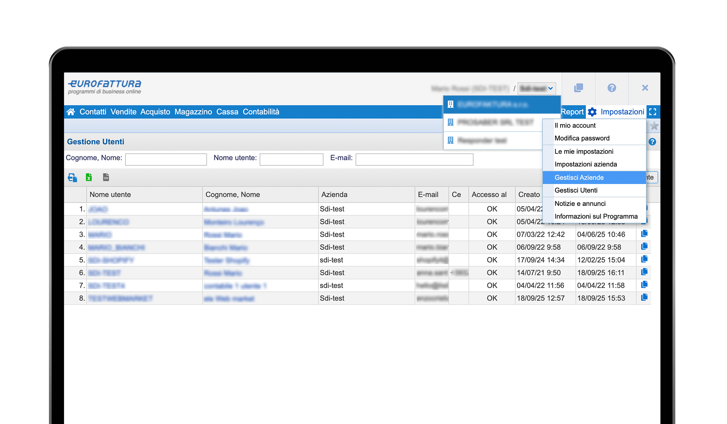The image size is (727, 424).
Task: Click copy icon on row 5
Action: 644,259
